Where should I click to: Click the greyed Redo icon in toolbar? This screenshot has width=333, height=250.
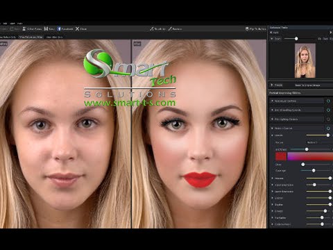[12, 29]
